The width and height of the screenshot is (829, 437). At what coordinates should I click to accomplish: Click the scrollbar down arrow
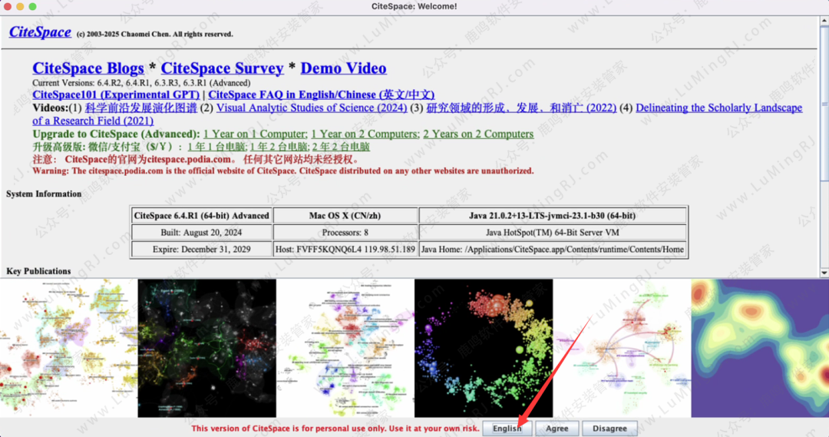click(x=824, y=273)
